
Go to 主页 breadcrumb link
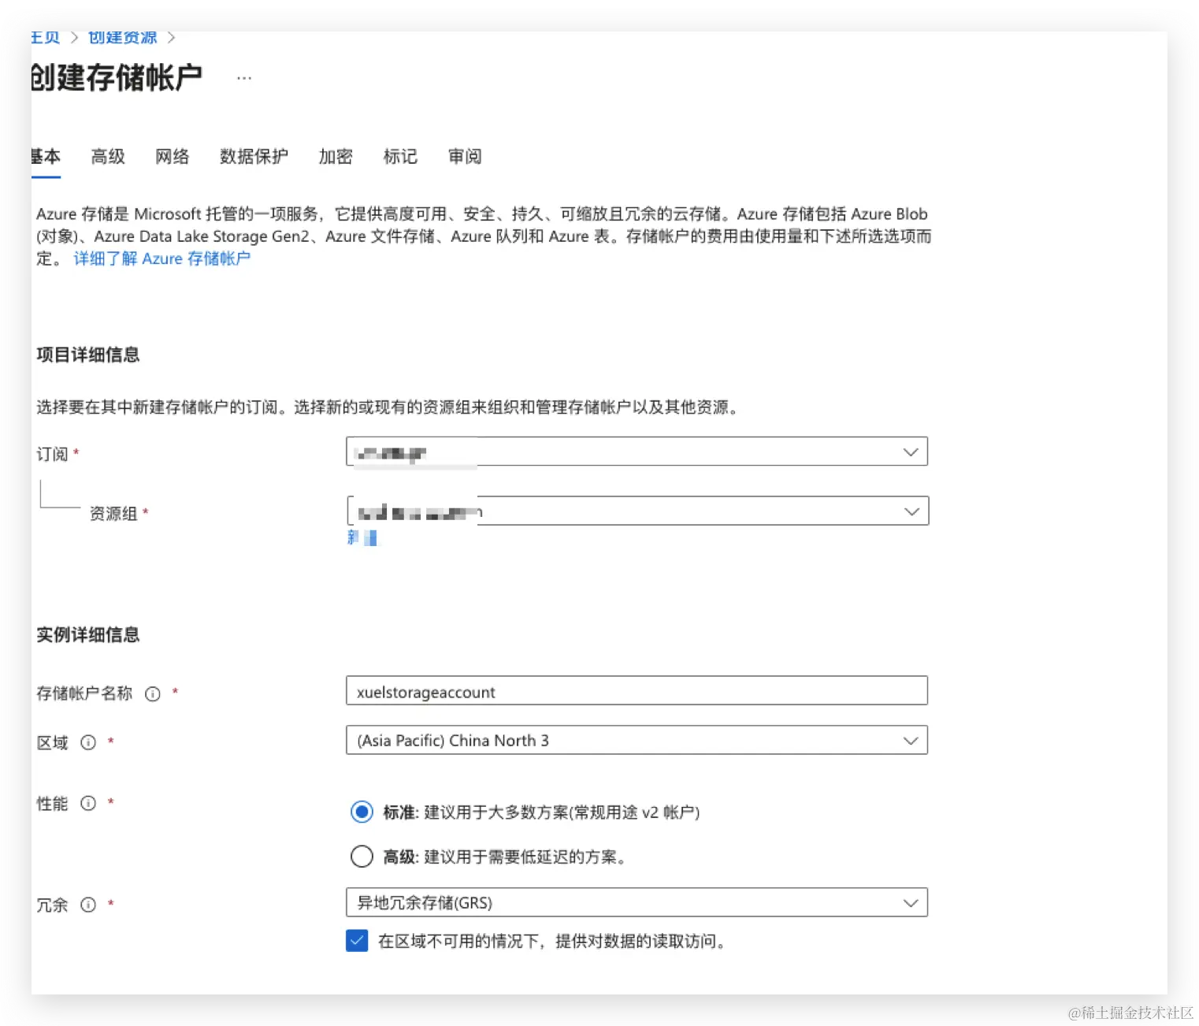click(x=46, y=37)
